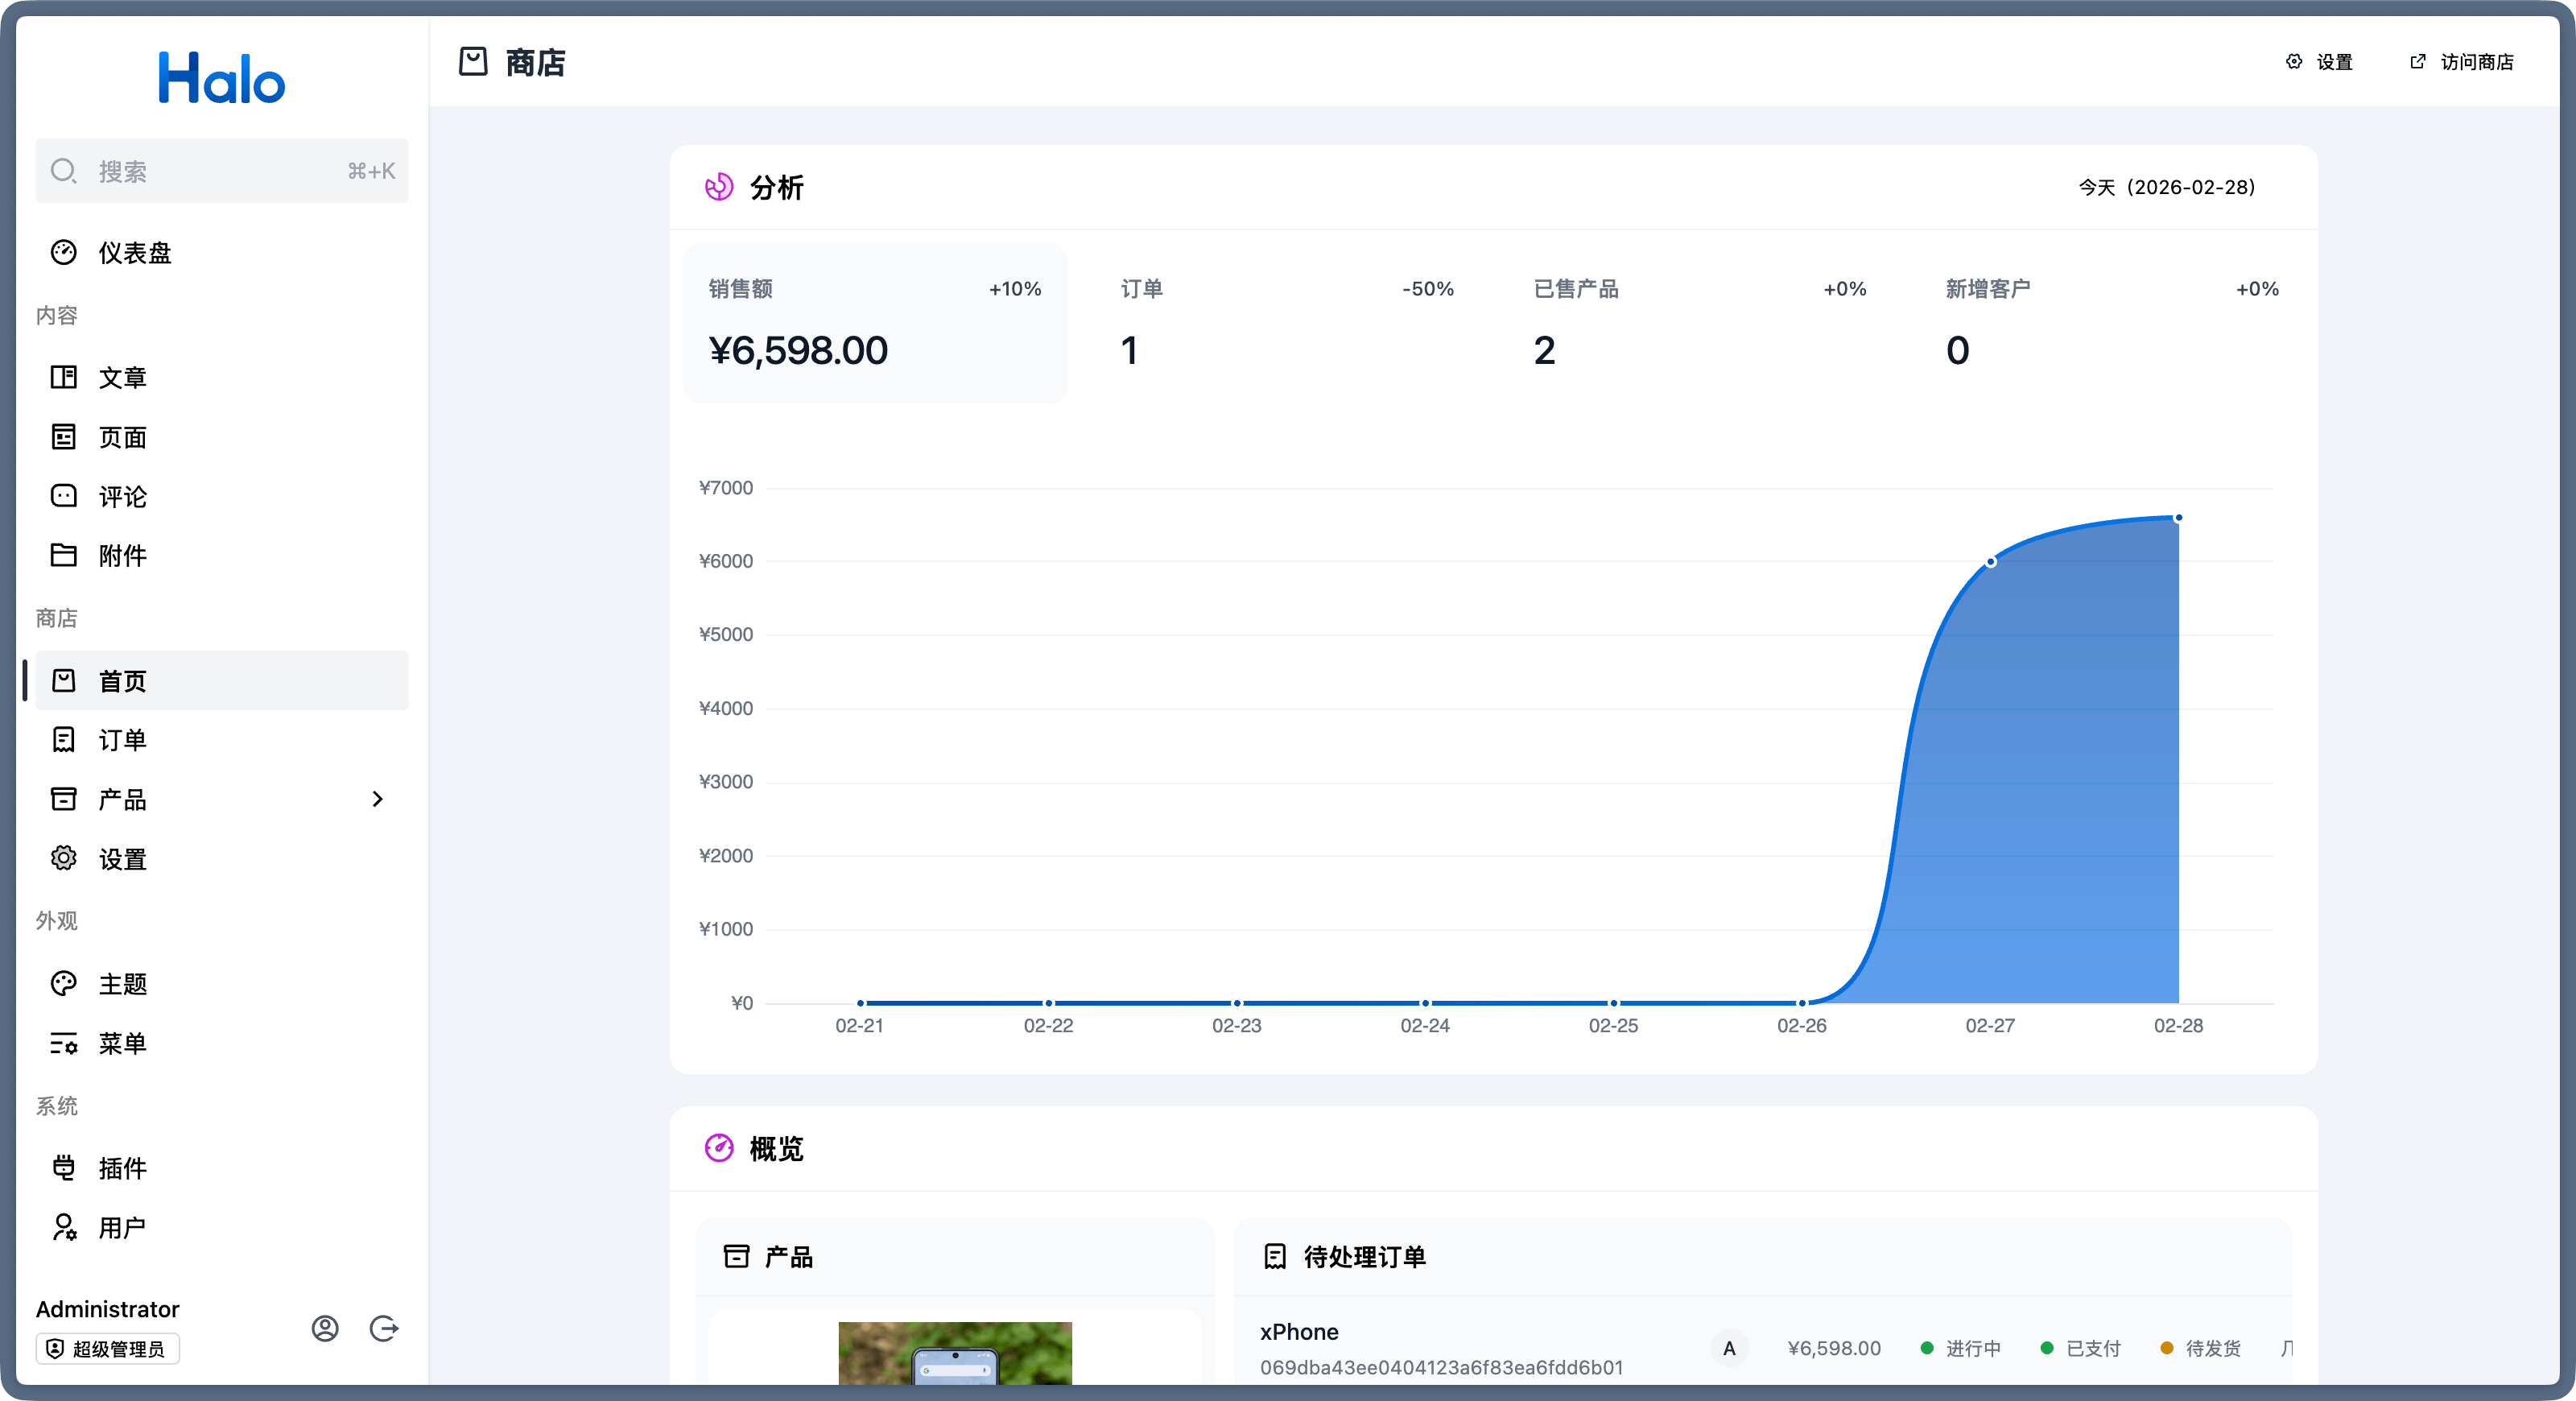Select the 已售产品 stat card
2576x1401 pixels.
coord(1699,323)
